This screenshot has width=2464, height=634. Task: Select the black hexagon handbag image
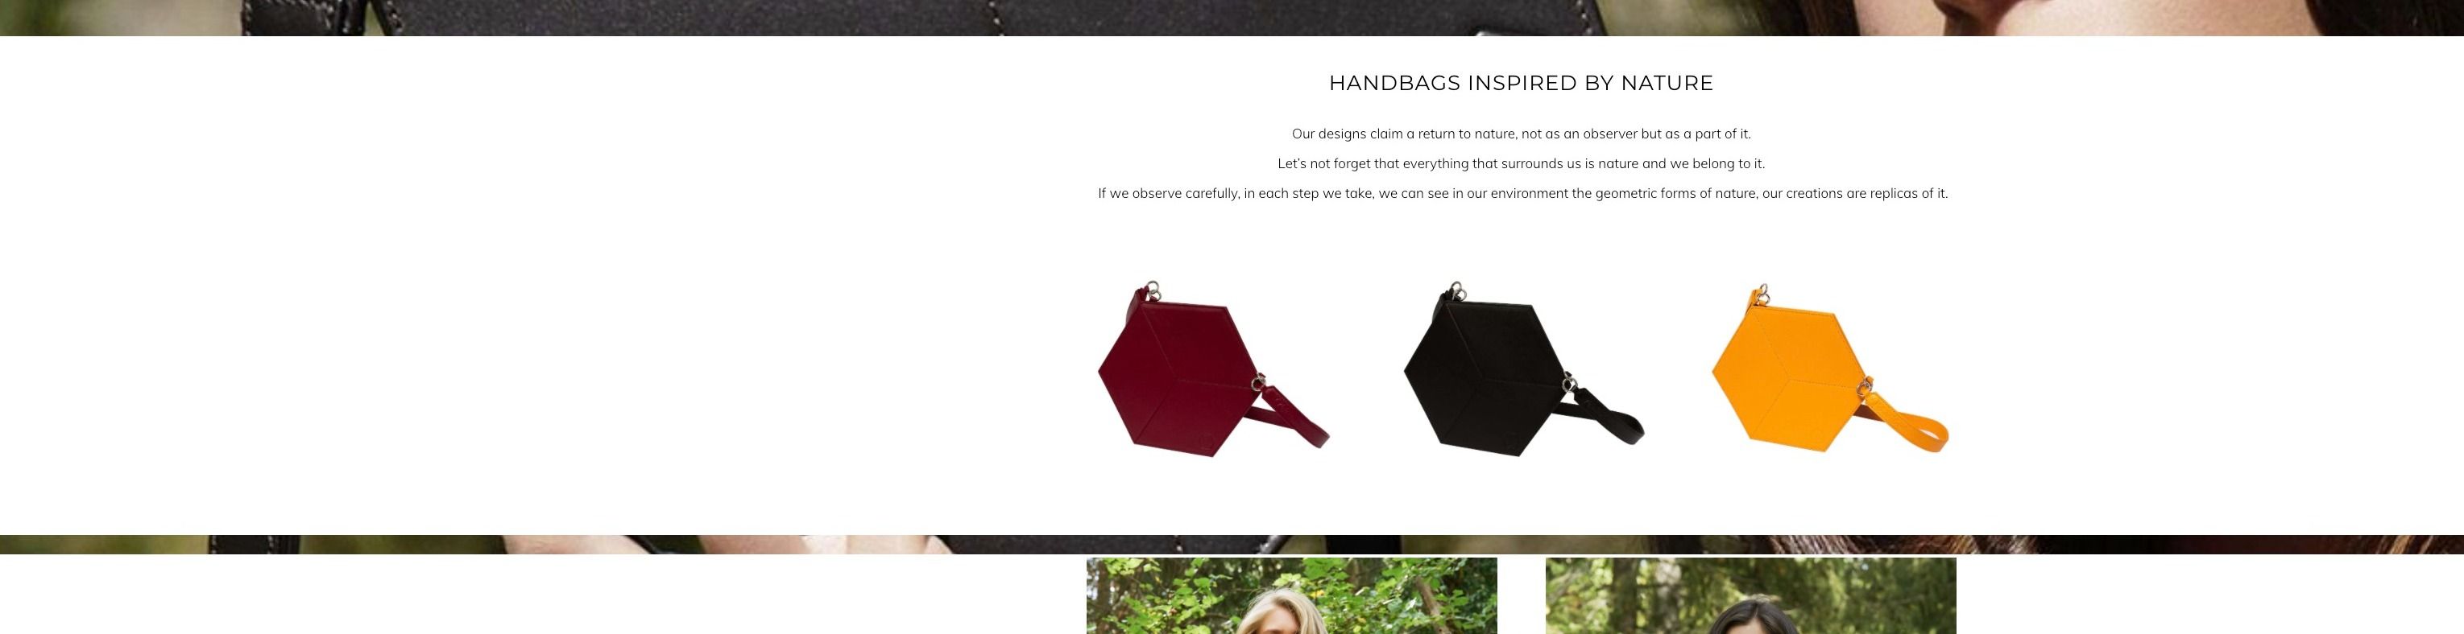click(1522, 369)
